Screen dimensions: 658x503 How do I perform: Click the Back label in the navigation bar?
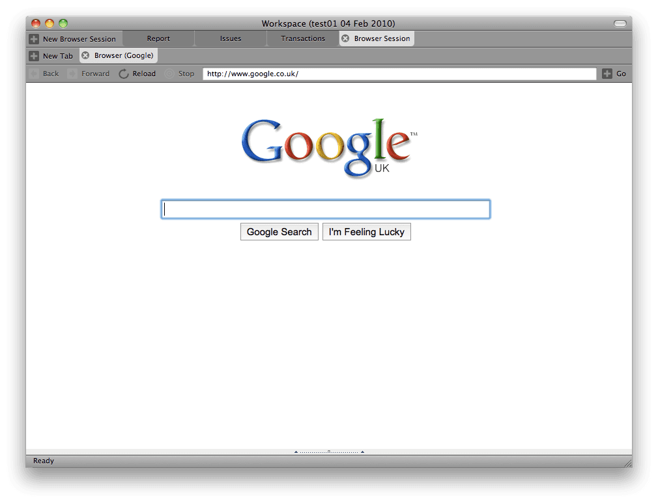click(x=51, y=74)
